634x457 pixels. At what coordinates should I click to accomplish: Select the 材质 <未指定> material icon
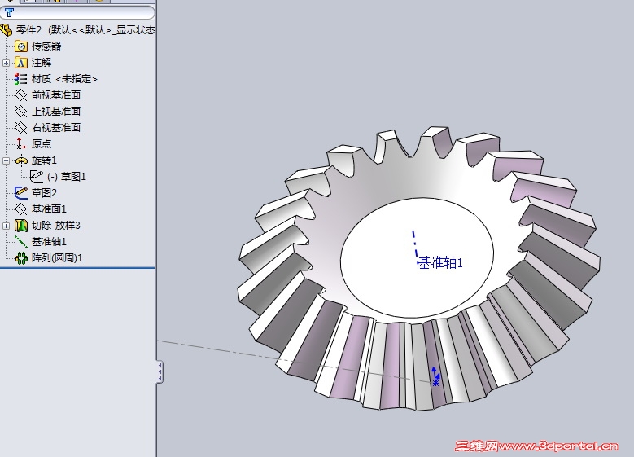click(21, 78)
